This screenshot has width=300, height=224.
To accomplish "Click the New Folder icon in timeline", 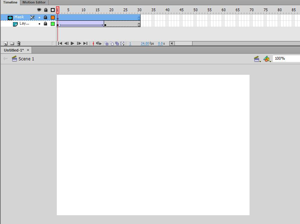I will point(12,44).
